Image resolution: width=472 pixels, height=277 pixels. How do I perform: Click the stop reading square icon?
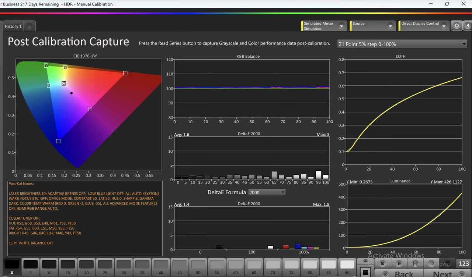coord(365,272)
